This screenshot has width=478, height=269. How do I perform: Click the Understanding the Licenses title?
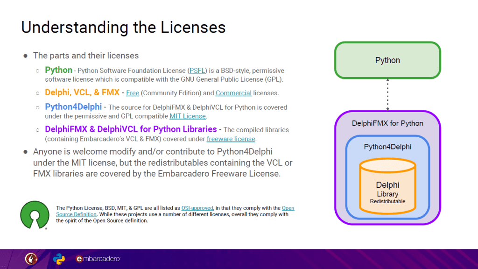(123, 27)
